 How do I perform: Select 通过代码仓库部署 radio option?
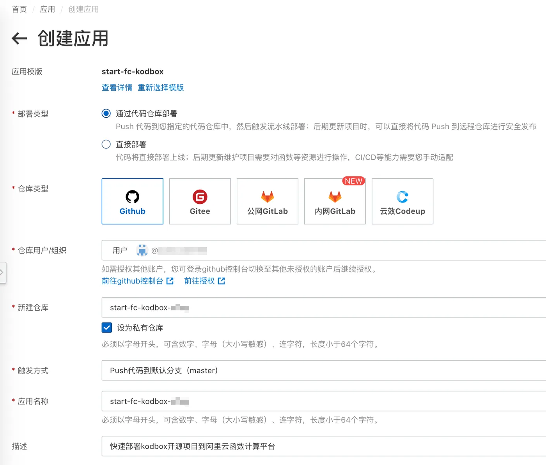[106, 113]
